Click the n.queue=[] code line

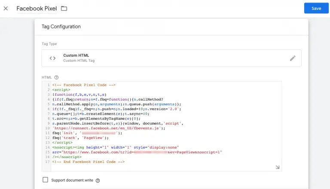pos(101,114)
